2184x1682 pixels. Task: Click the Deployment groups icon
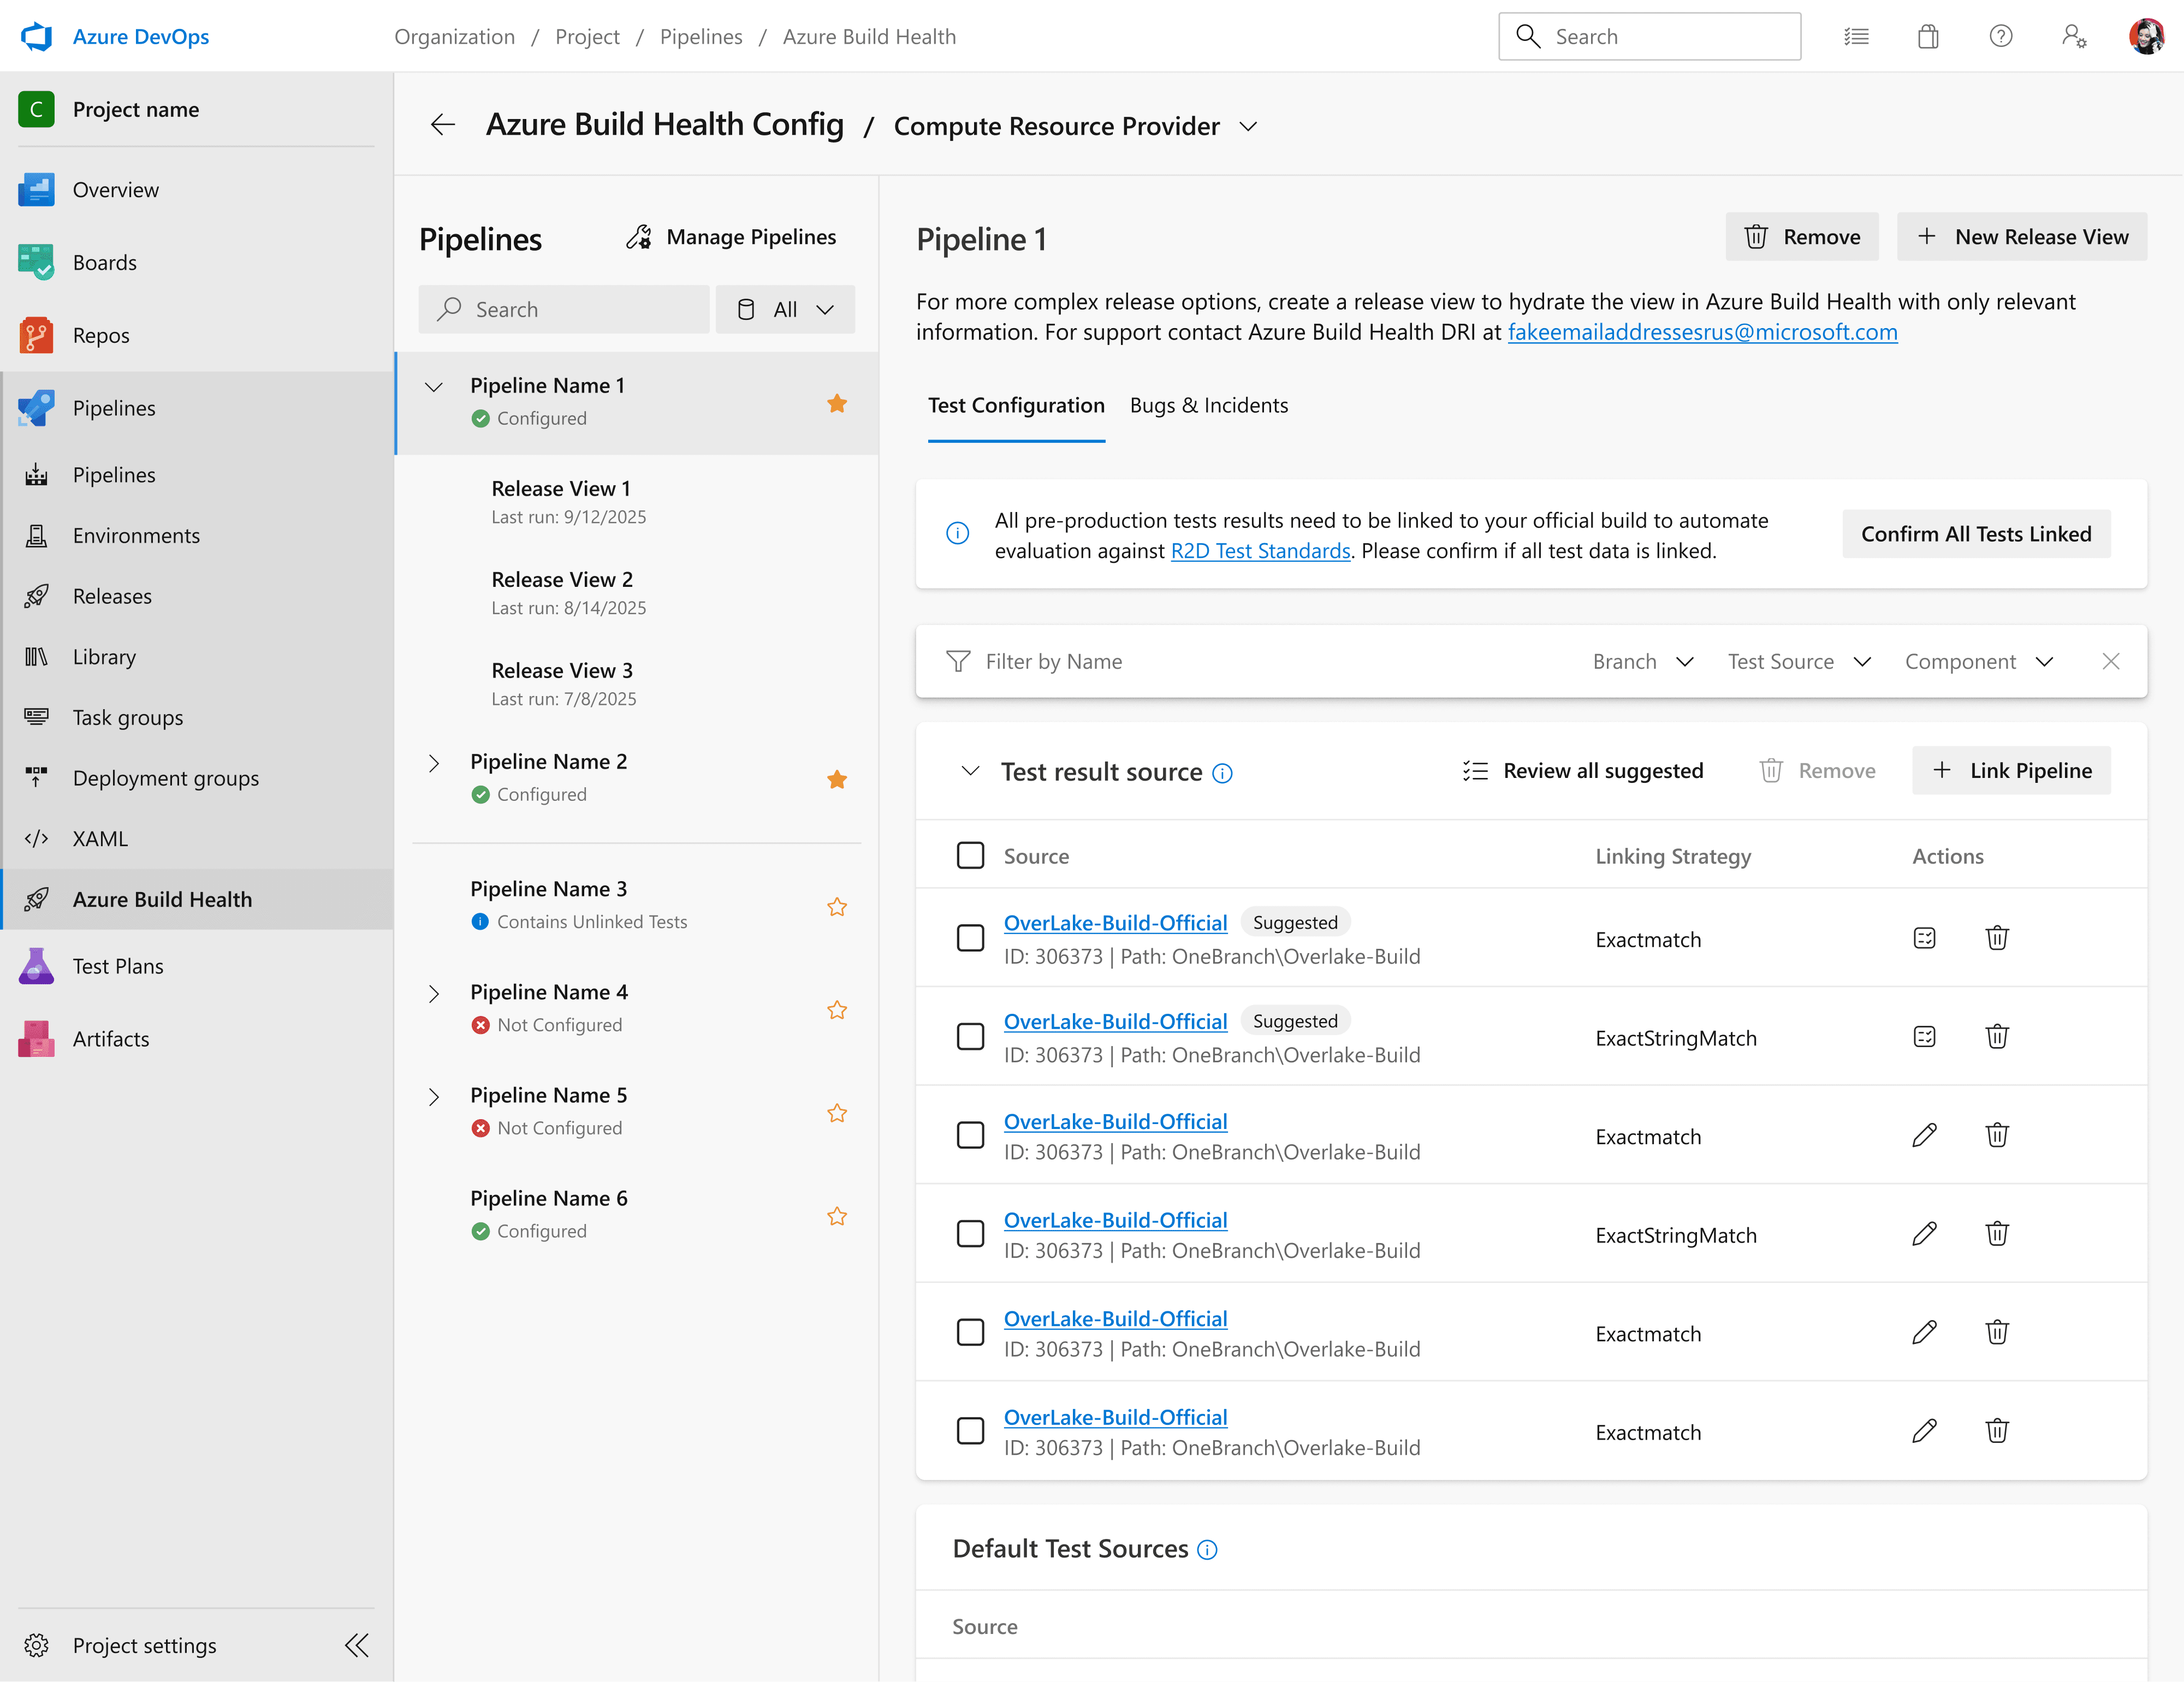click(x=36, y=778)
